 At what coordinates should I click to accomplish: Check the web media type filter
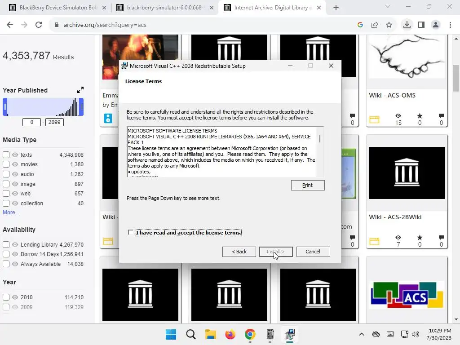(6, 193)
